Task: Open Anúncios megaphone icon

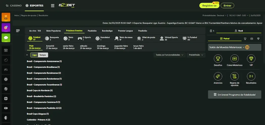Action: tap(218, 76)
